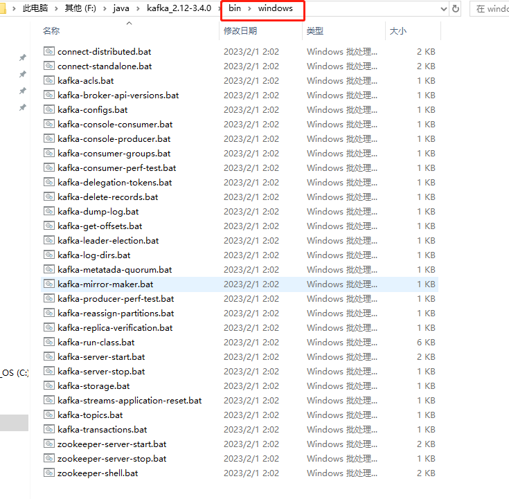Select the kafka-reassign-partitions.bat file name

(x=116, y=313)
